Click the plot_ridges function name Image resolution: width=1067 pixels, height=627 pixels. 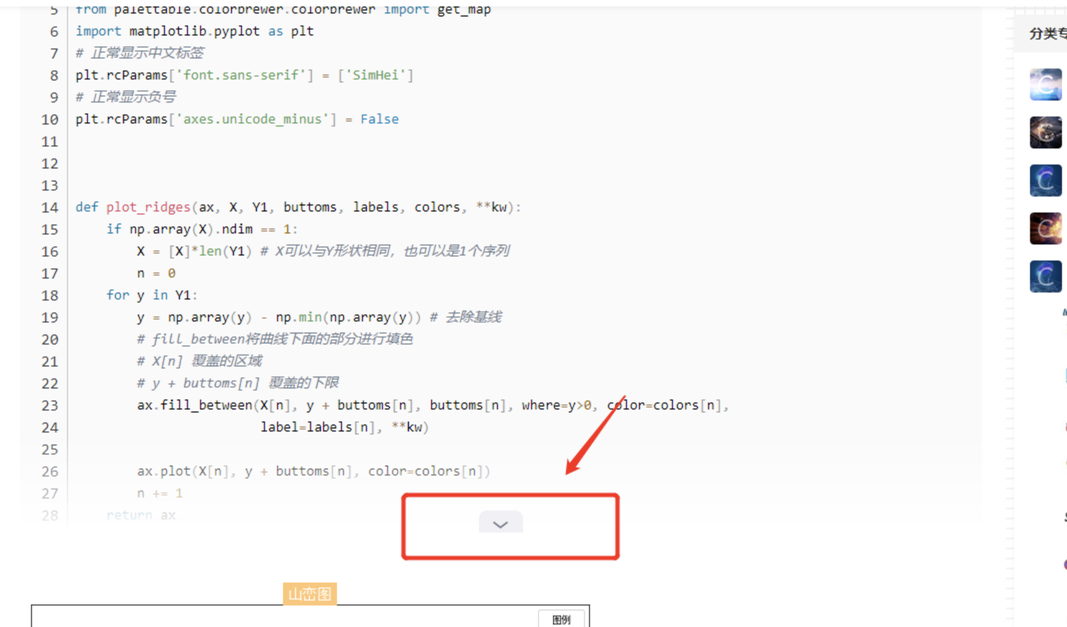[x=148, y=207]
